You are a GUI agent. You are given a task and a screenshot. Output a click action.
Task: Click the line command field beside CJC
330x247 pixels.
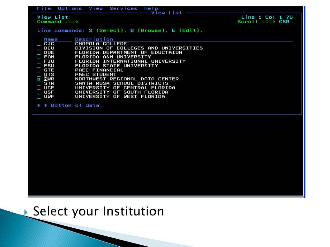39,44
